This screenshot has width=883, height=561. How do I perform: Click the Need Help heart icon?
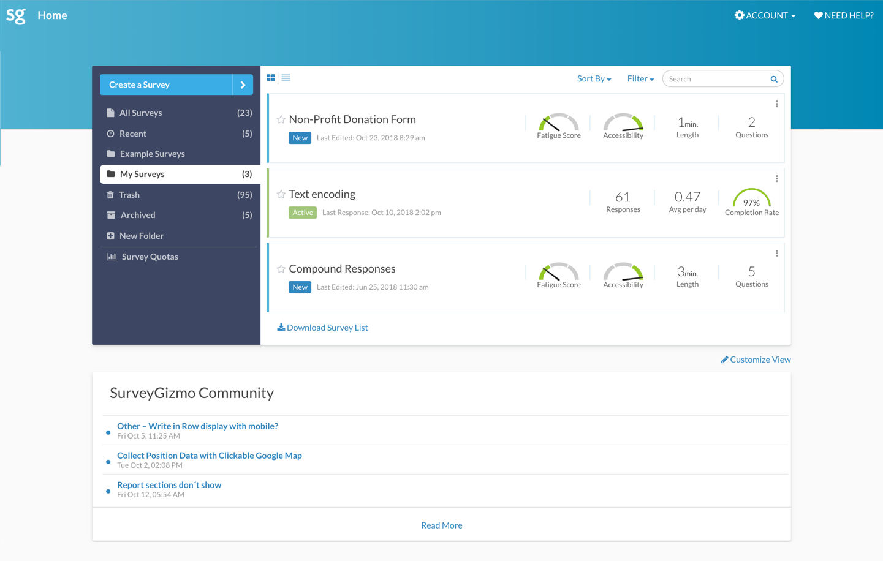818,15
